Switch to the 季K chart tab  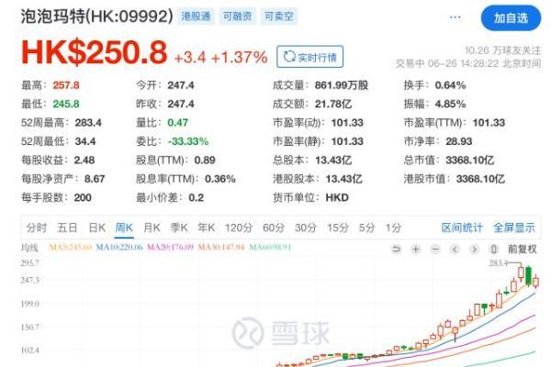click(x=179, y=228)
